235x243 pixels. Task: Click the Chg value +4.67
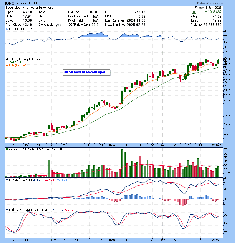[x=217, y=16]
